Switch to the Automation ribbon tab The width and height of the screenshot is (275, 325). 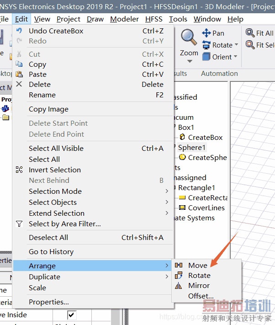pos(219,74)
